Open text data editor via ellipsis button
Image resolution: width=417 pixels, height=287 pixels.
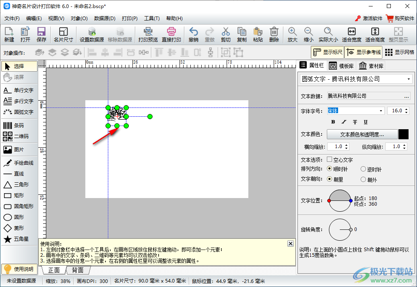pyautogui.click(x=407, y=96)
